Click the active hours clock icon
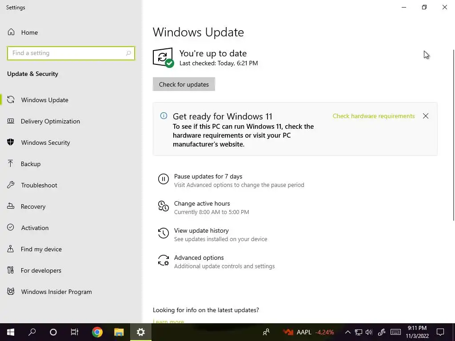Screen dimensions: 455x341 click(164, 206)
